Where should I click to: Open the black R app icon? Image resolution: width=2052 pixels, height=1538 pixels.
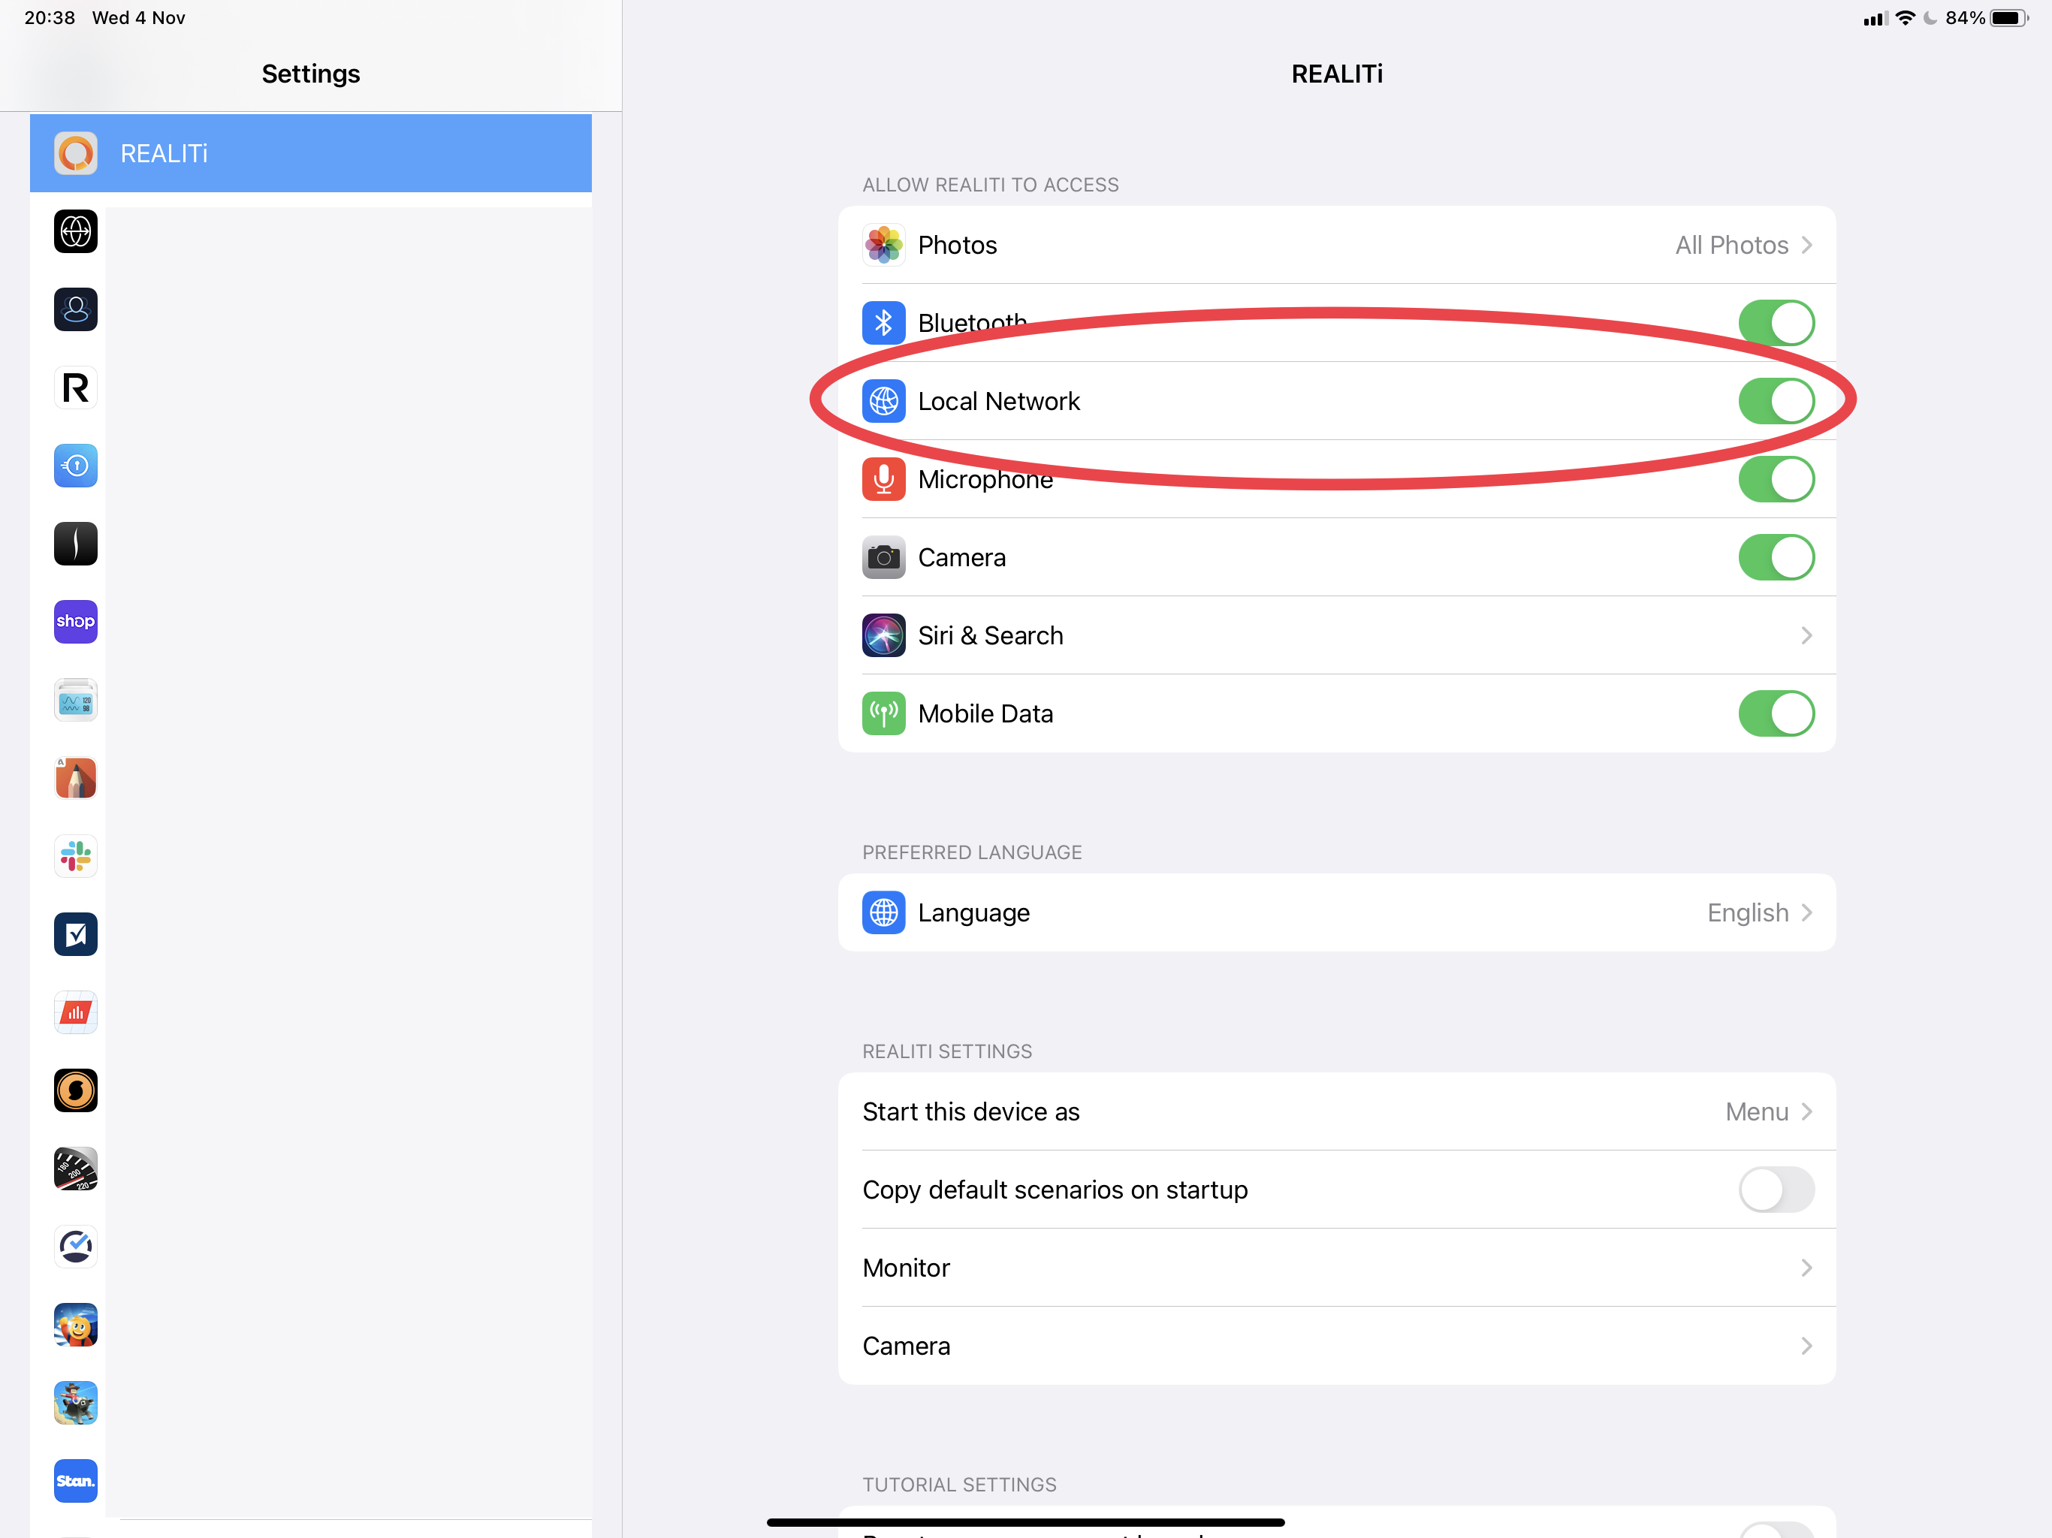[x=75, y=388]
